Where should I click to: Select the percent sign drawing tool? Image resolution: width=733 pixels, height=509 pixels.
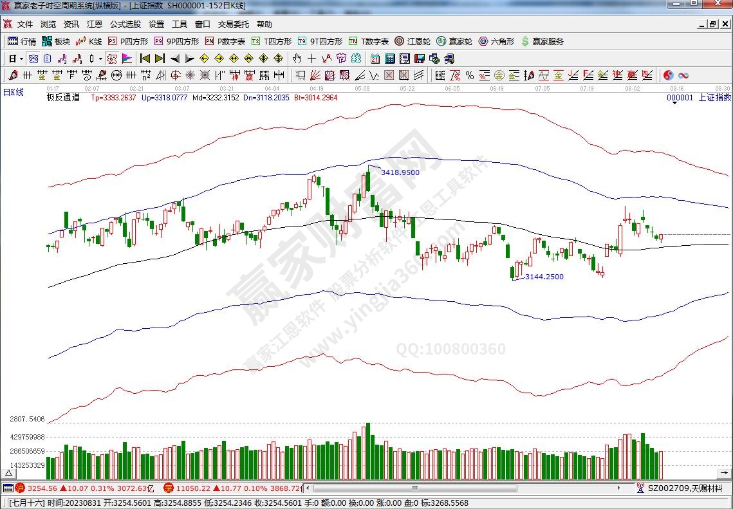470,75
